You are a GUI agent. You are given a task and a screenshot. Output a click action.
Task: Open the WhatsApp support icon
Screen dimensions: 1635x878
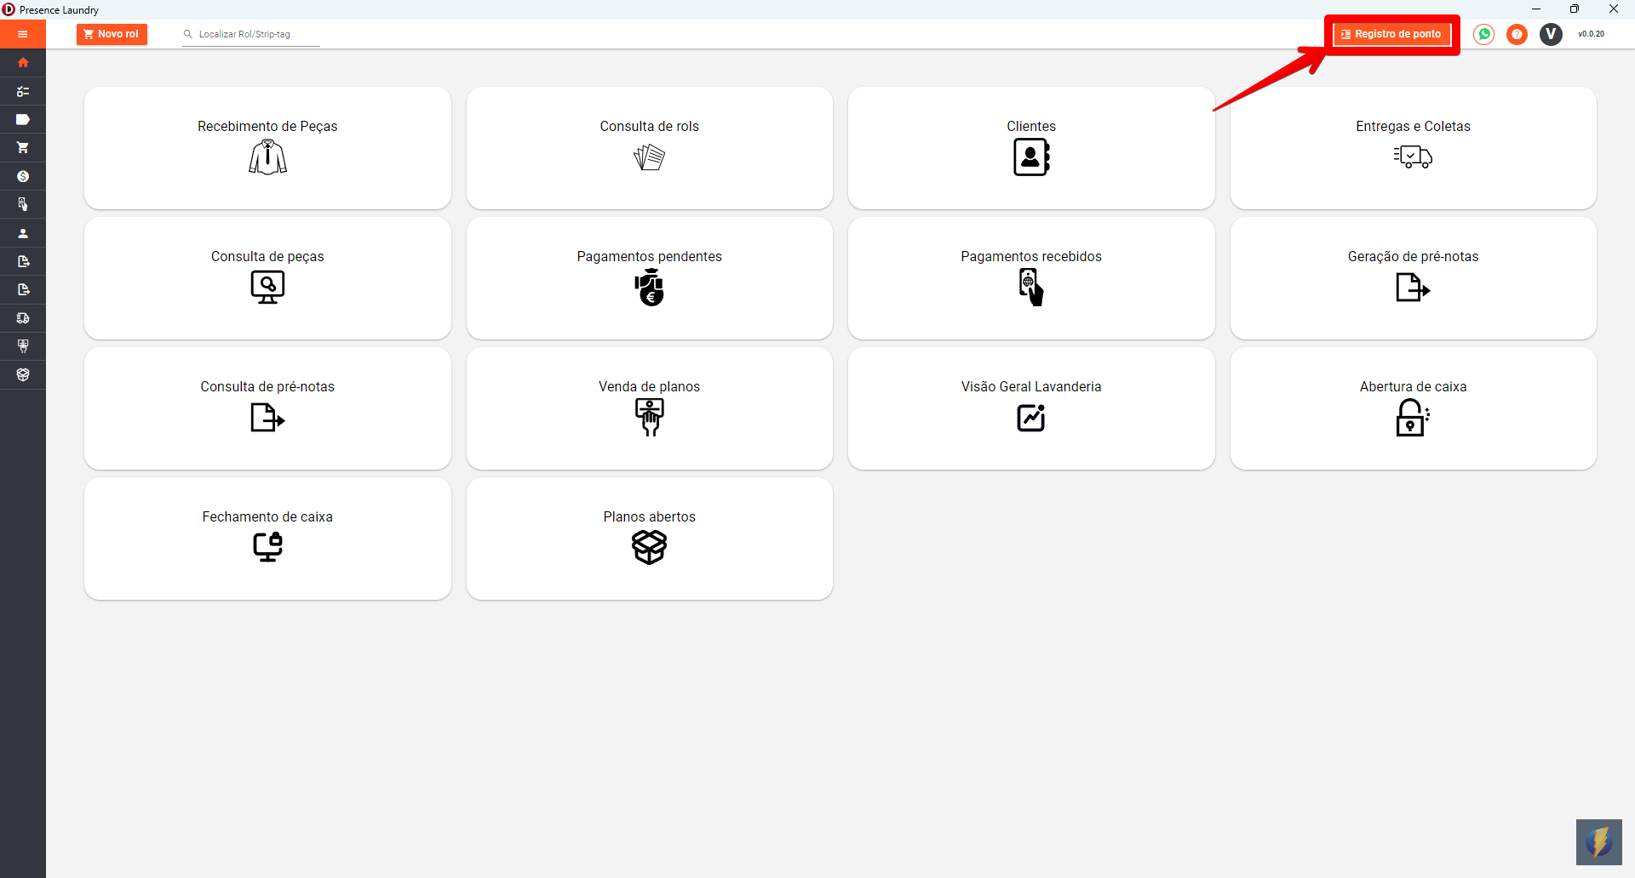[x=1484, y=34]
